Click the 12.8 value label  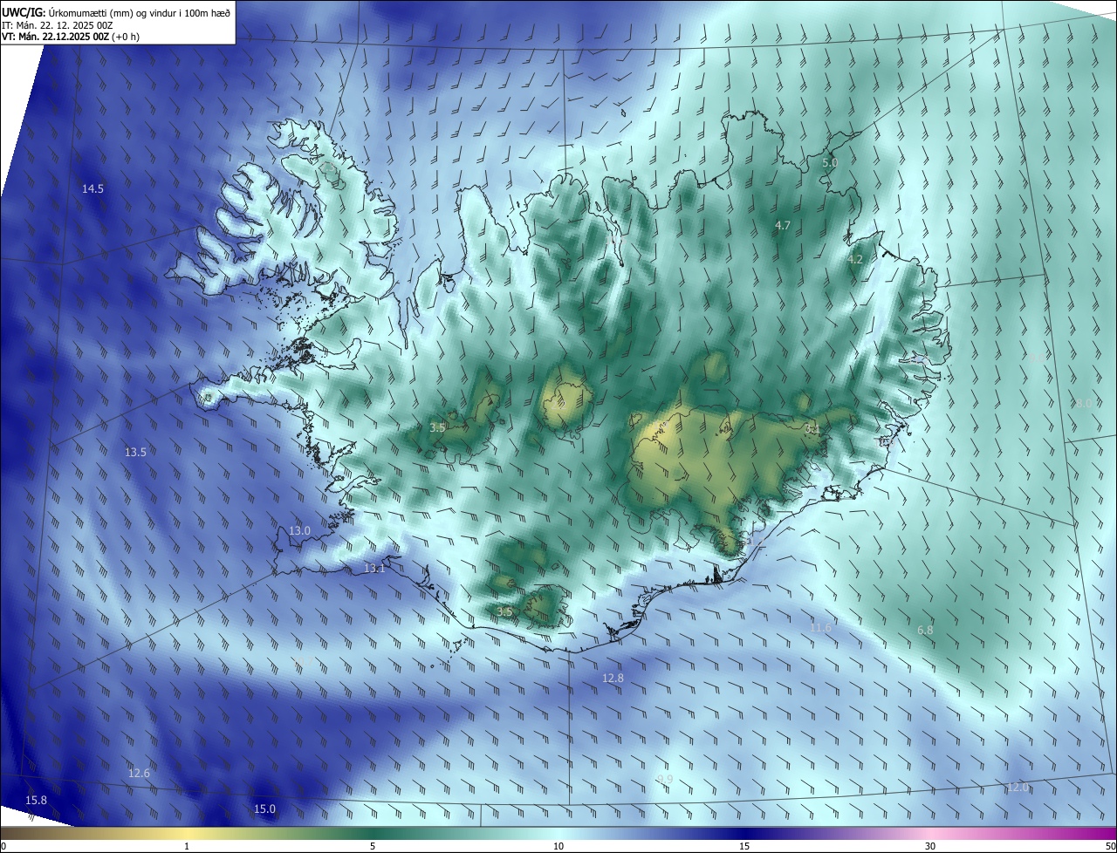pyautogui.click(x=613, y=679)
